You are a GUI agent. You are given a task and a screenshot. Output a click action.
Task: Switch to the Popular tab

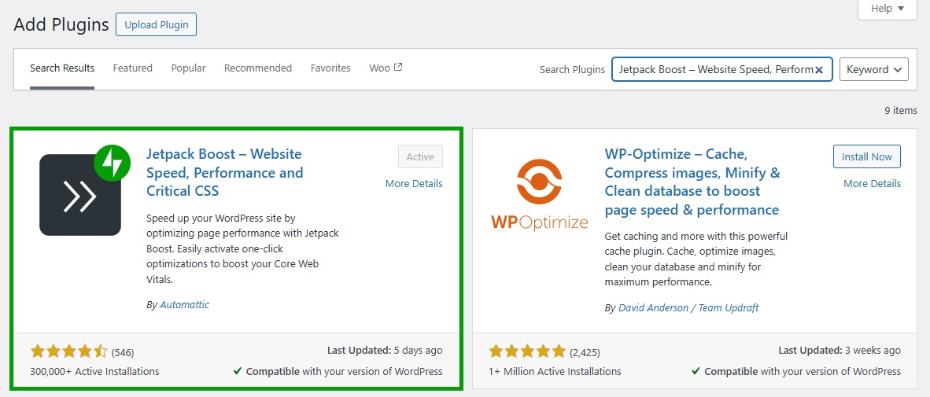click(189, 68)
